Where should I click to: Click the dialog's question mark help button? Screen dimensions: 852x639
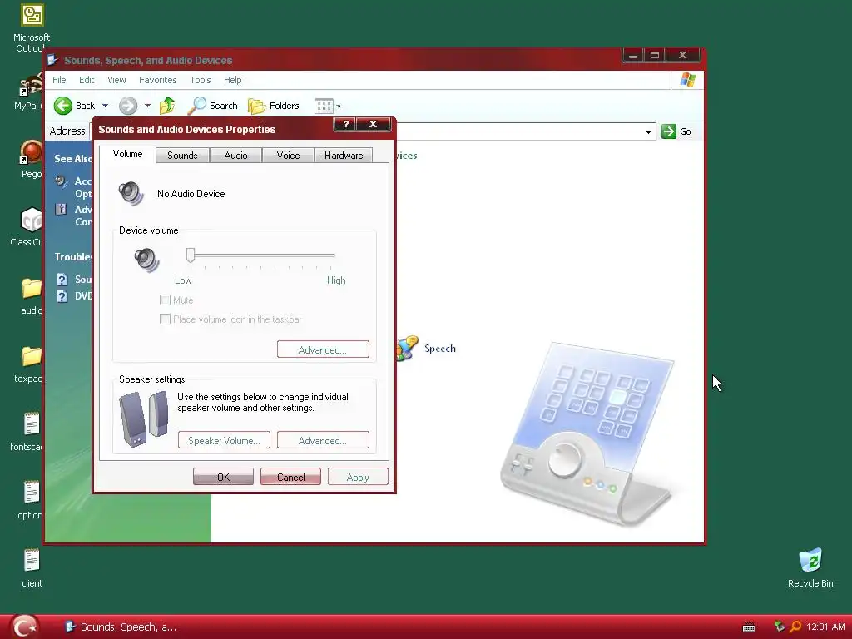pyautogui.click(x=345, y=124)
